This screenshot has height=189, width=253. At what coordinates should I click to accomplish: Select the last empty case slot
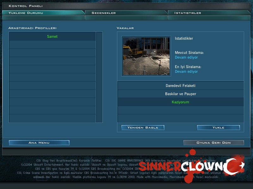181,118
